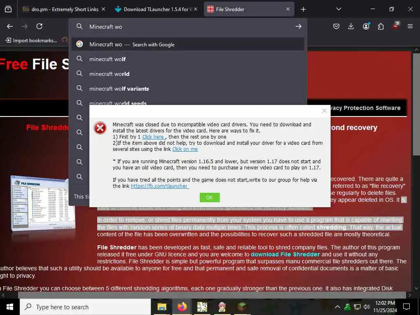The width and height of the screenshot is (420, 315).
Task: Click the horizontal scrollbar at page bottom
Action: (212, 295)
